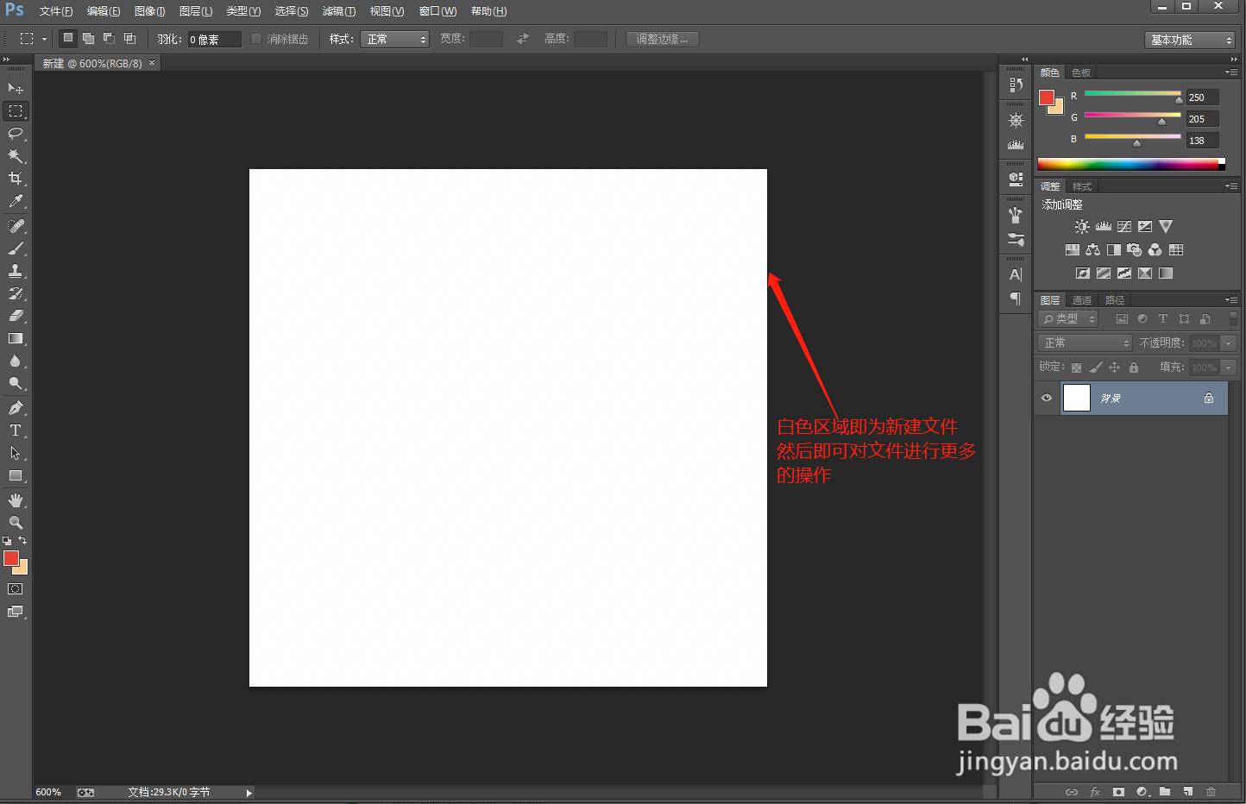Open the 文件(F) menu
This screenshot has height=804, width=1246.
coord(56,11)
